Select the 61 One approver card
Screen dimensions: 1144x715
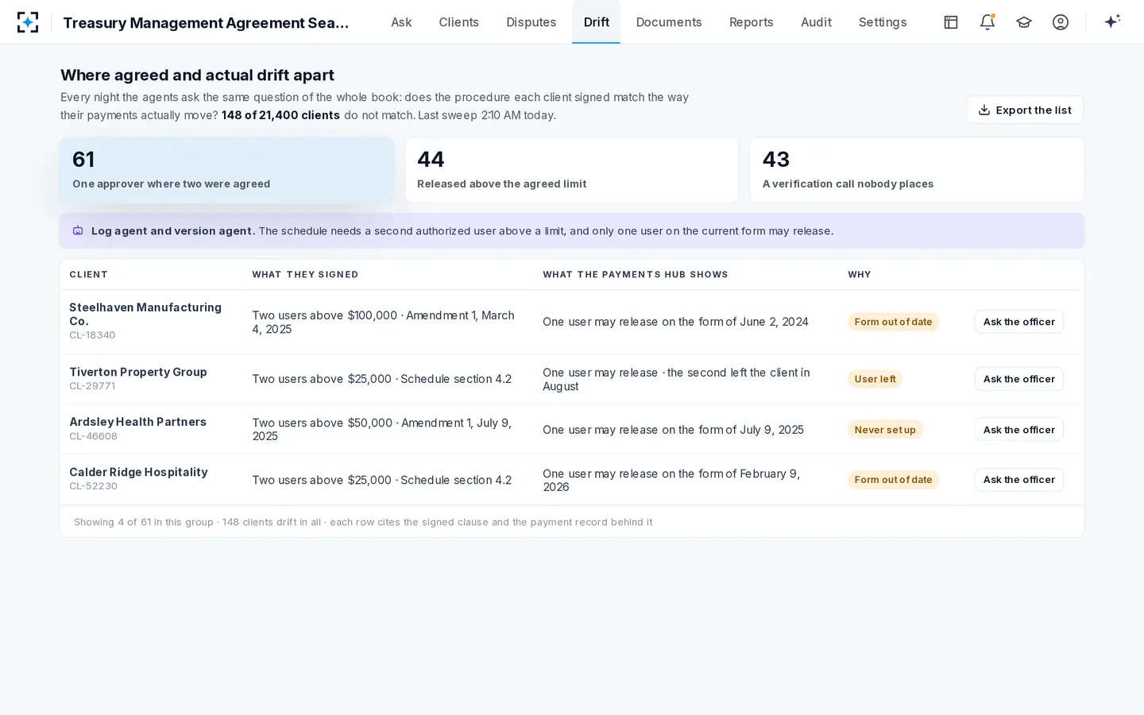point(226,170)
